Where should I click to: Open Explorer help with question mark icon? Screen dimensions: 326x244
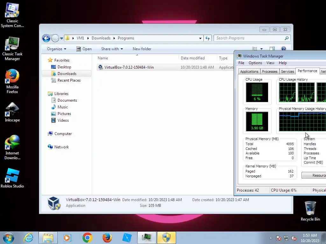(284, 49)
